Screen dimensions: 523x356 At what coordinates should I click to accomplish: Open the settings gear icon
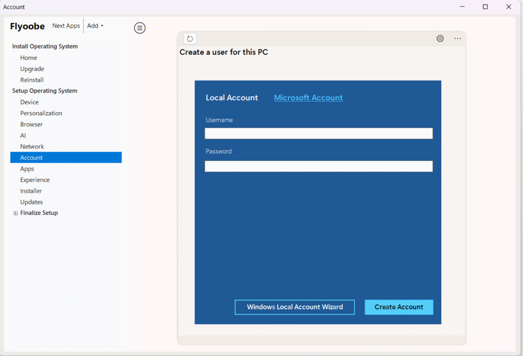point(440,39)
